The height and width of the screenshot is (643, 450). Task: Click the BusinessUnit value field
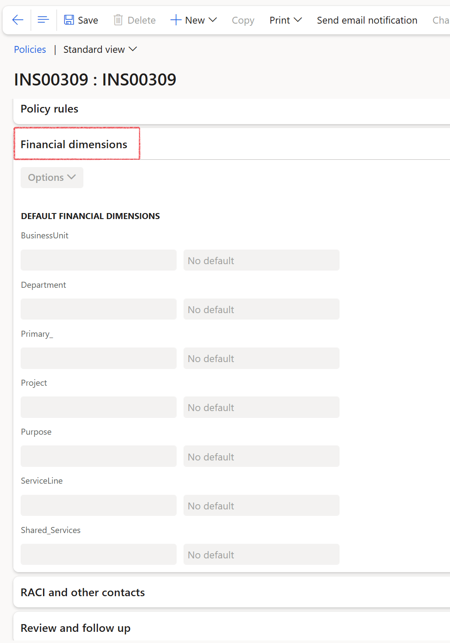(x=99, y=260)
